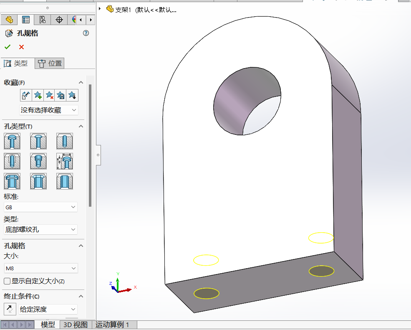Select the counterbore hole type icon
Viewport: 411px width, 330px height.
pyautogui.click(x=12, y=141)
